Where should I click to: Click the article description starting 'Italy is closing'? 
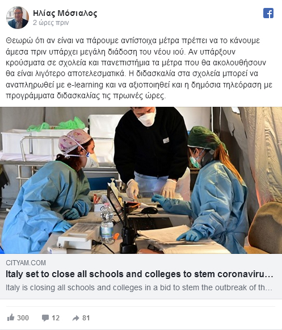[x=139, y=287]
